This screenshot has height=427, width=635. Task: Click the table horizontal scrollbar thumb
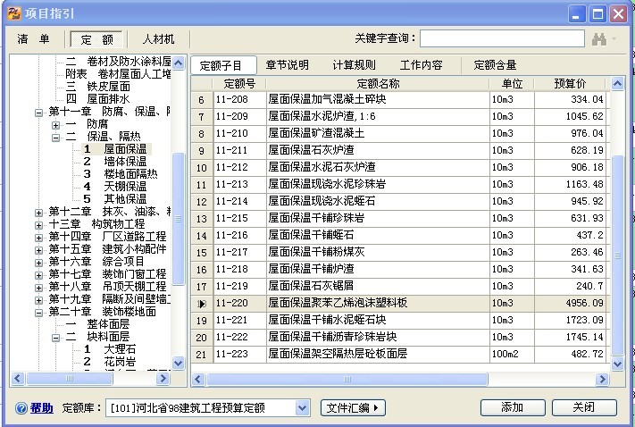pos(347,380)
